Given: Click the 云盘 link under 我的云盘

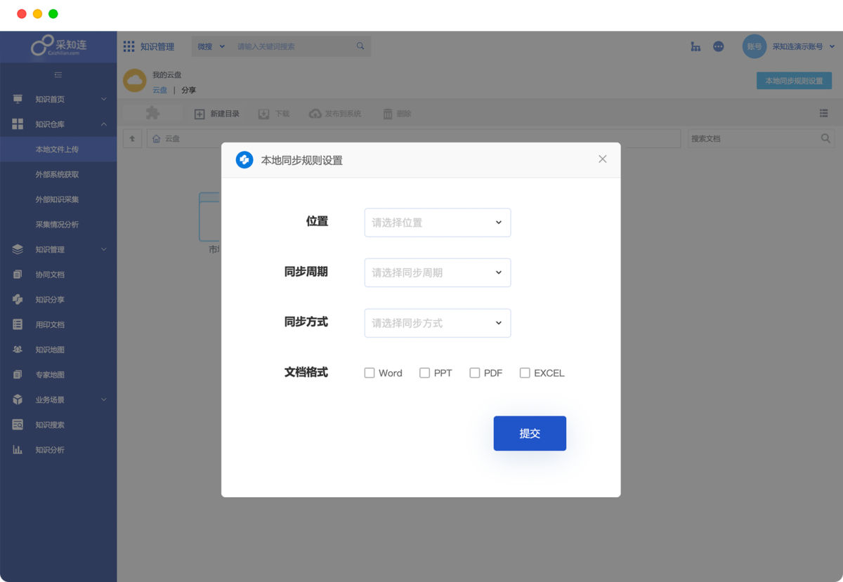Looking at the screenshot, I should click(x=160, y=90).
